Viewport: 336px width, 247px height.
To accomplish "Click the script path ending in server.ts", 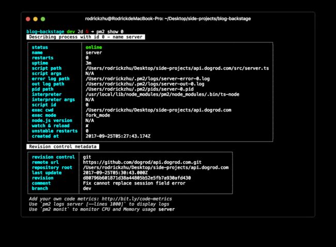I will [x=177, y=68].
